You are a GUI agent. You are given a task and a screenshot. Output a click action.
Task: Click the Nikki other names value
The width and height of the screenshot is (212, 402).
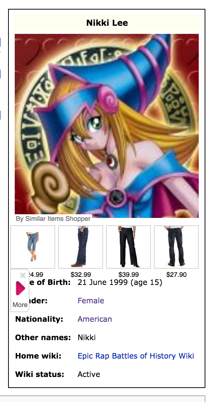(86, 337)
